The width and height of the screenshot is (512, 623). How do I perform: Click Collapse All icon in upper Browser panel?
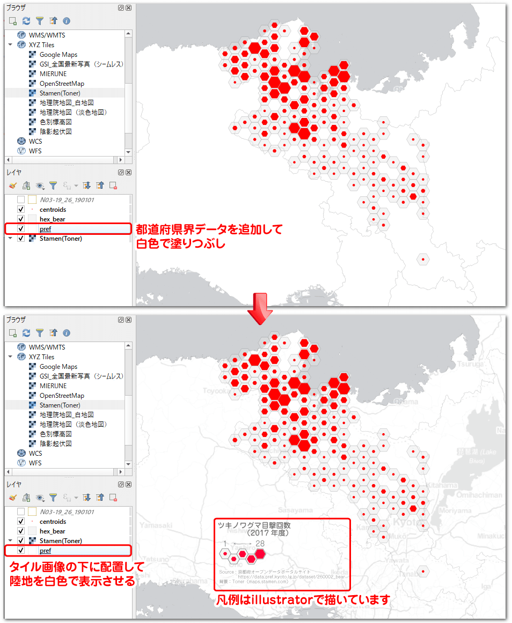tap(53, 21)
